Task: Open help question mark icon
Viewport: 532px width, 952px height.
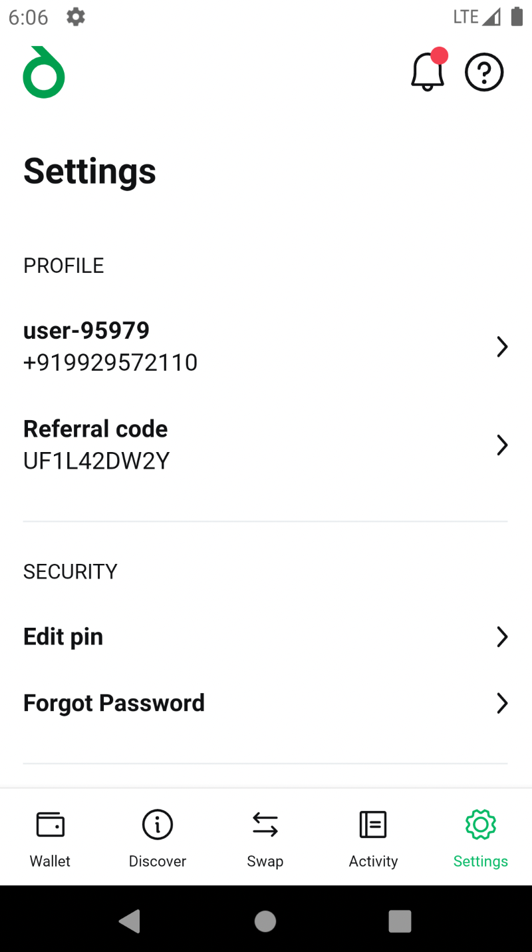Action: (x=484, y=72)
